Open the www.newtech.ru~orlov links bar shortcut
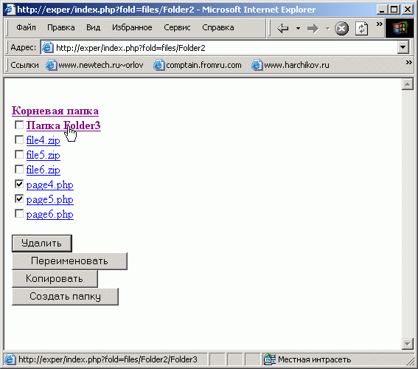418x369 pixels. [94, 65]
